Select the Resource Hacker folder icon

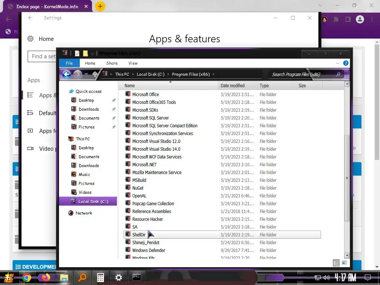pyautogui.click(x=128, y=219)
